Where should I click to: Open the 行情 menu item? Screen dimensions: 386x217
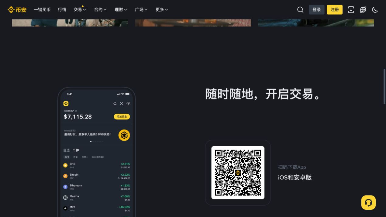pos(62,10)
